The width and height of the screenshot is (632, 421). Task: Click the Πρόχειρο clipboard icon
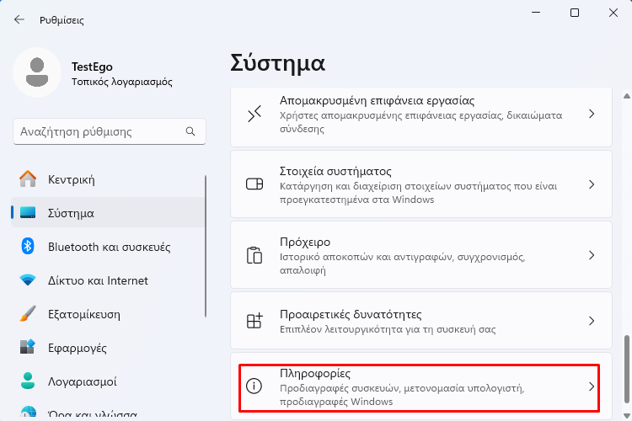pos(254,255)
